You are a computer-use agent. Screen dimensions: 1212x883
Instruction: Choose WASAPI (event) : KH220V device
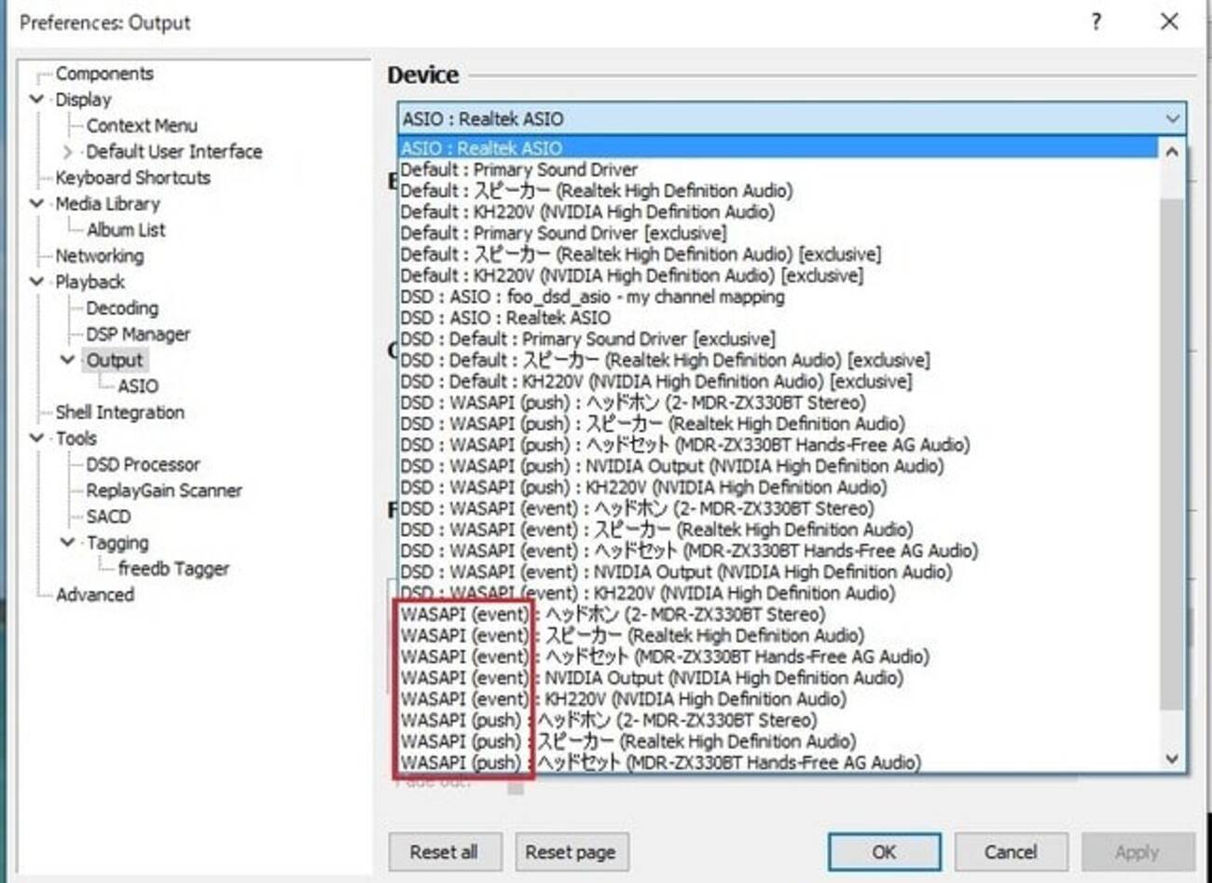point(778,699)
